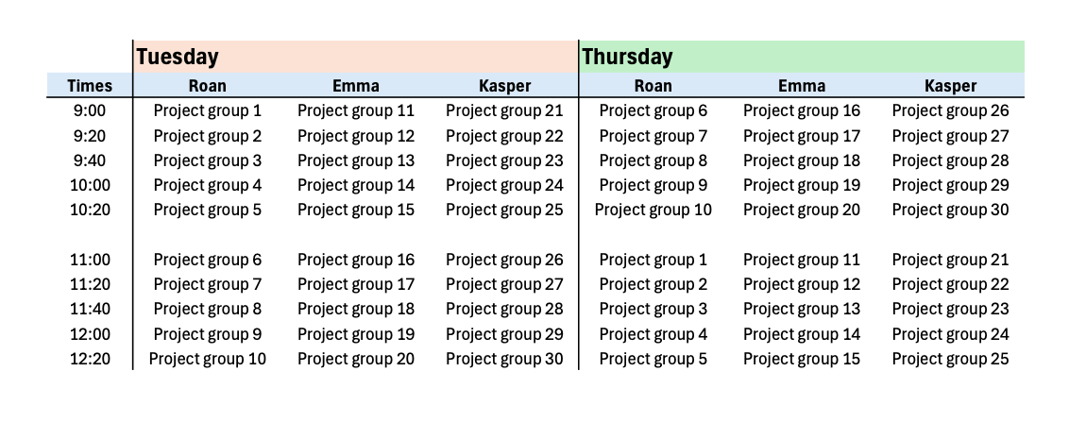Click Thursday's 11:40 Project group 13 cell
Screen dimensions: 1086x422
tap(802, 309)
